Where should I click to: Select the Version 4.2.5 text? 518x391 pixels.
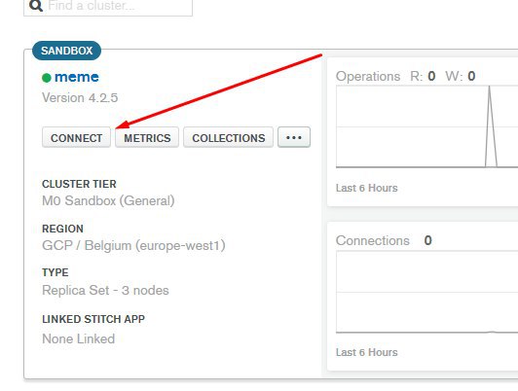pyautogui.click(x=80, y=97)
